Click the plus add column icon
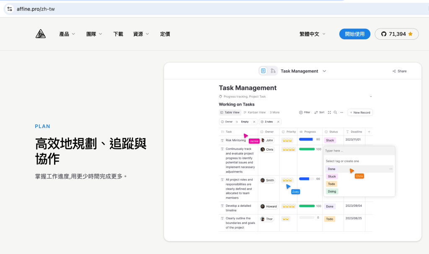This screenshot has width=429, height=254. [369, 131]
